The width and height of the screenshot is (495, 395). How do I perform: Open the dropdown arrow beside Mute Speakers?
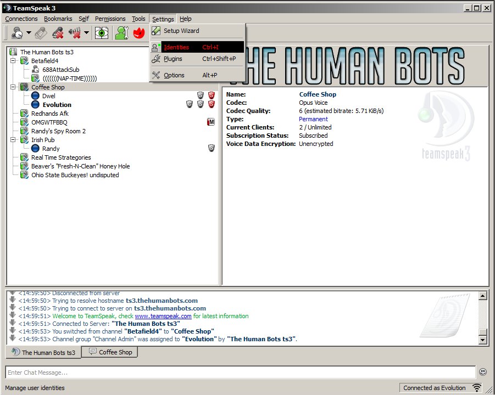pos(86,32)
